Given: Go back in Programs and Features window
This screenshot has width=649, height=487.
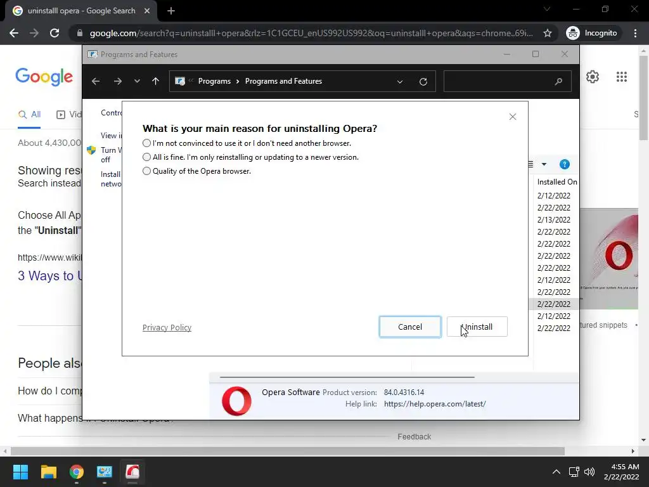Looking at the screenshot, I should pyautogui.click(x=96, y=81).
